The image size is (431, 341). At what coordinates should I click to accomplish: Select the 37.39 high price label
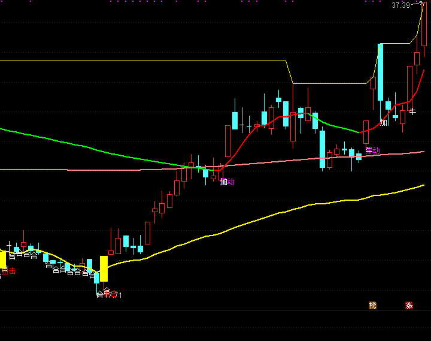pyautogui.click(x=400, y=5)
